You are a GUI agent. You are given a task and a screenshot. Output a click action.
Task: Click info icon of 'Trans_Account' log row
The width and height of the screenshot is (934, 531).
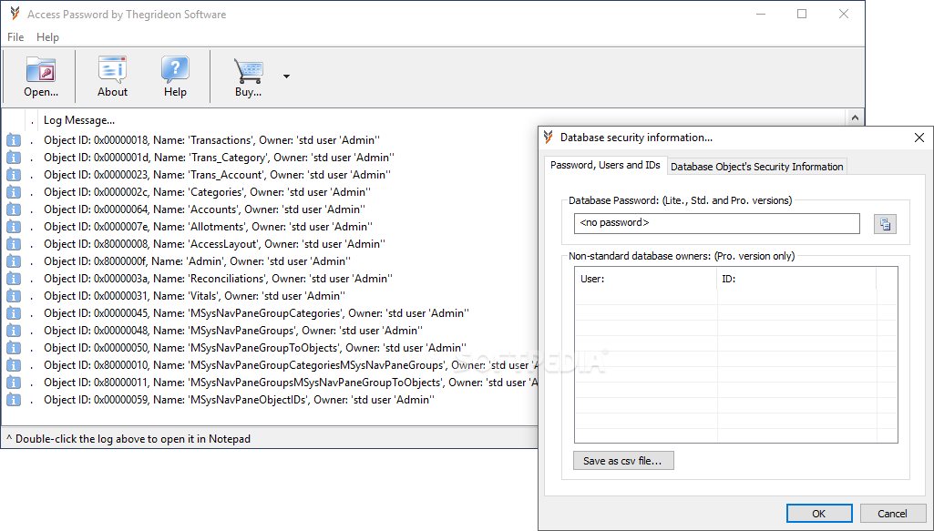14,175
